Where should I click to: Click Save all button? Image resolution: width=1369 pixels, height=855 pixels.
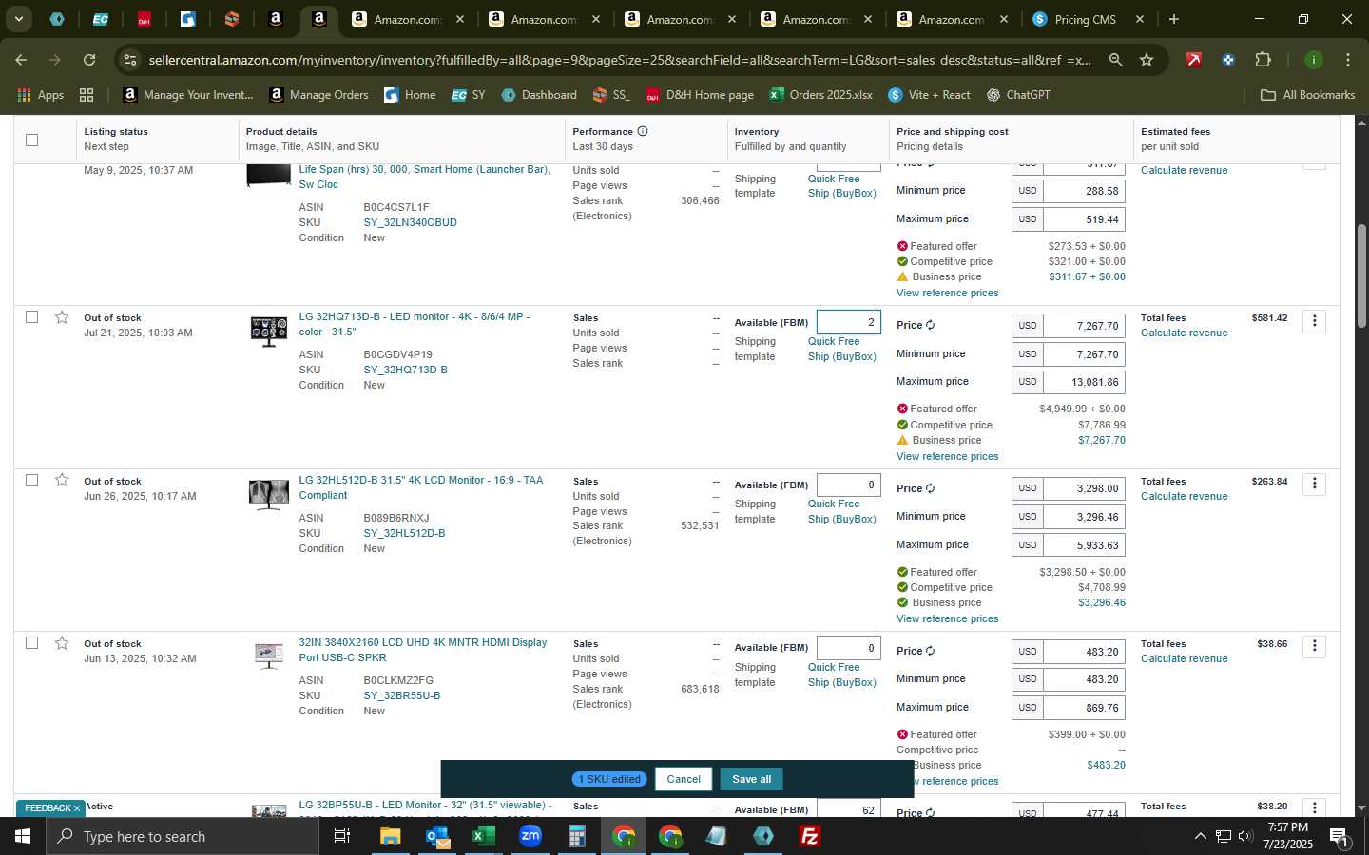click(x=751, y=779)
